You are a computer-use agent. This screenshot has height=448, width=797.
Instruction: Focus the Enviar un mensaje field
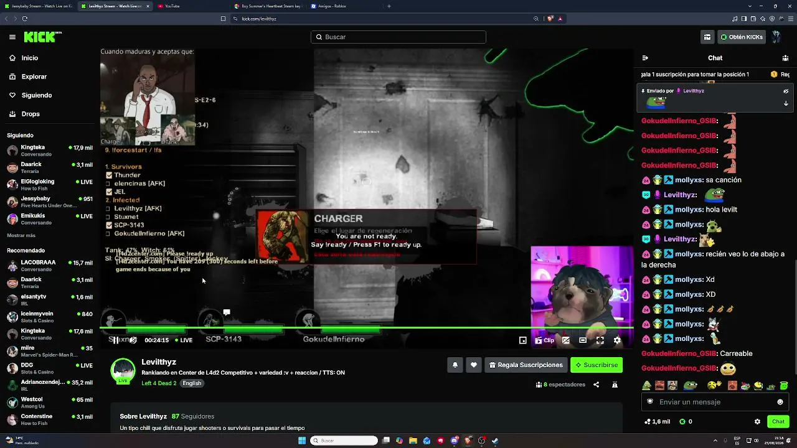coord(714,402)
